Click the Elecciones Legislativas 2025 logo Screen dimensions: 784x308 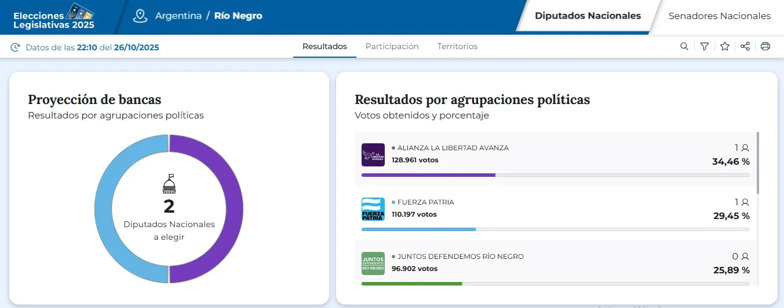[53, 16]
